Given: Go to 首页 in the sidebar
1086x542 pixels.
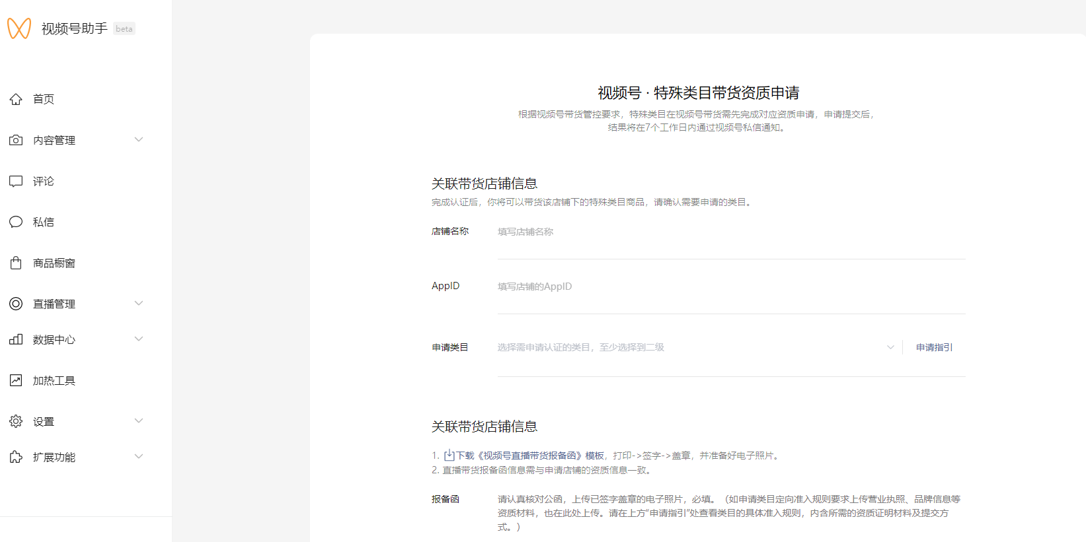Looking at the screenshot, I should click(44, 99).
